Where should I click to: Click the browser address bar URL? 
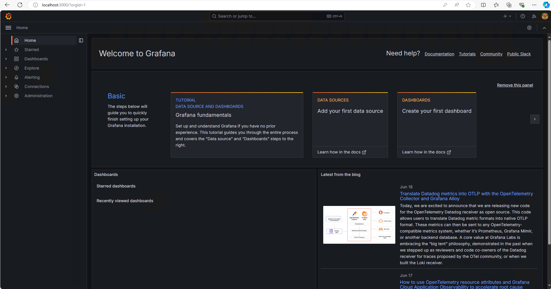63,5
